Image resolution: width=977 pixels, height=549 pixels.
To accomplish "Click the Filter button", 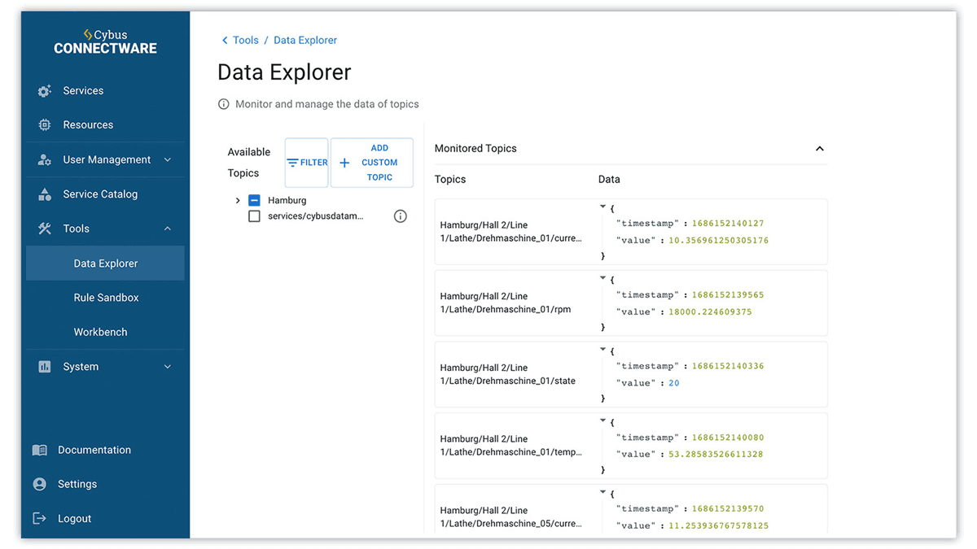I will point(307,163).
